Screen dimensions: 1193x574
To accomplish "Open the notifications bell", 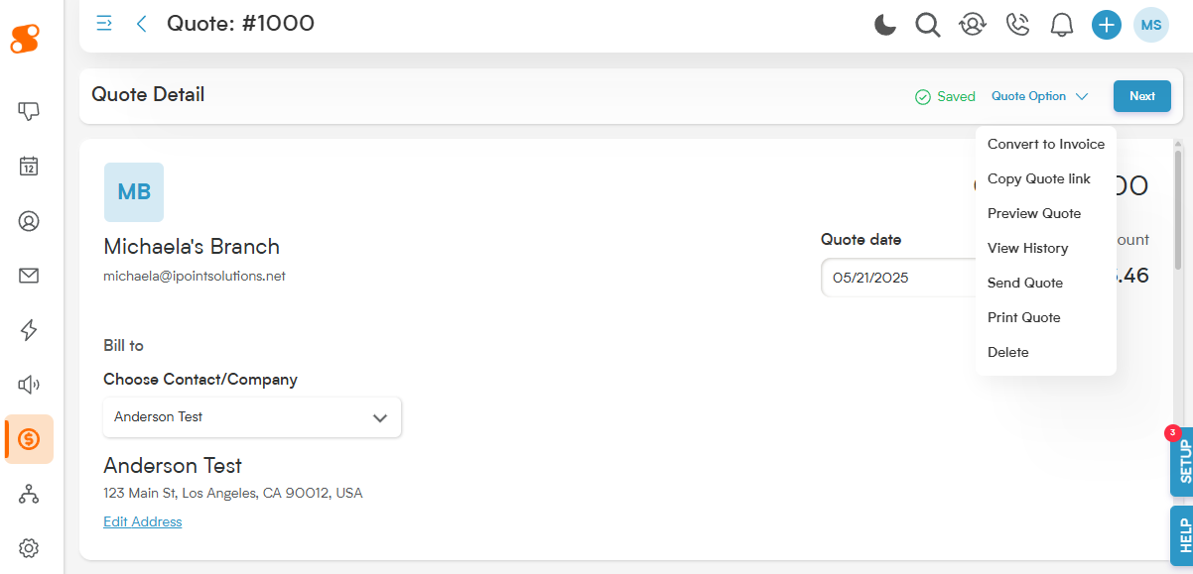I will coord(1062,25).
